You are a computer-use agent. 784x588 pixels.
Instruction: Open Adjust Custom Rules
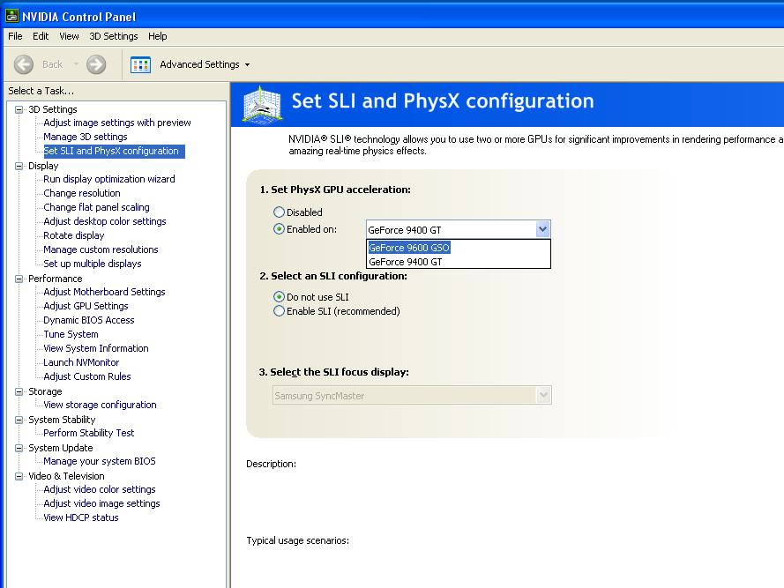(x=87, y=376)
